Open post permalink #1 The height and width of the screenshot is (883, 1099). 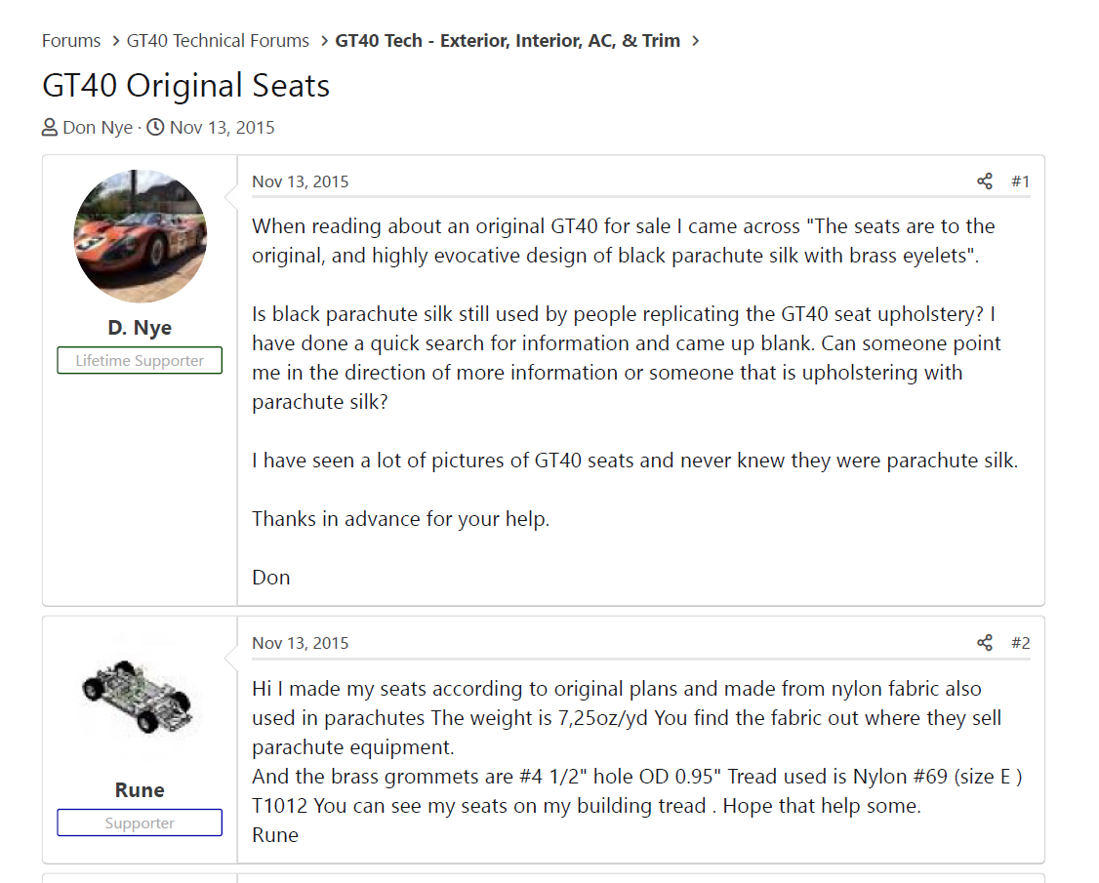(x=1021, y=181)
